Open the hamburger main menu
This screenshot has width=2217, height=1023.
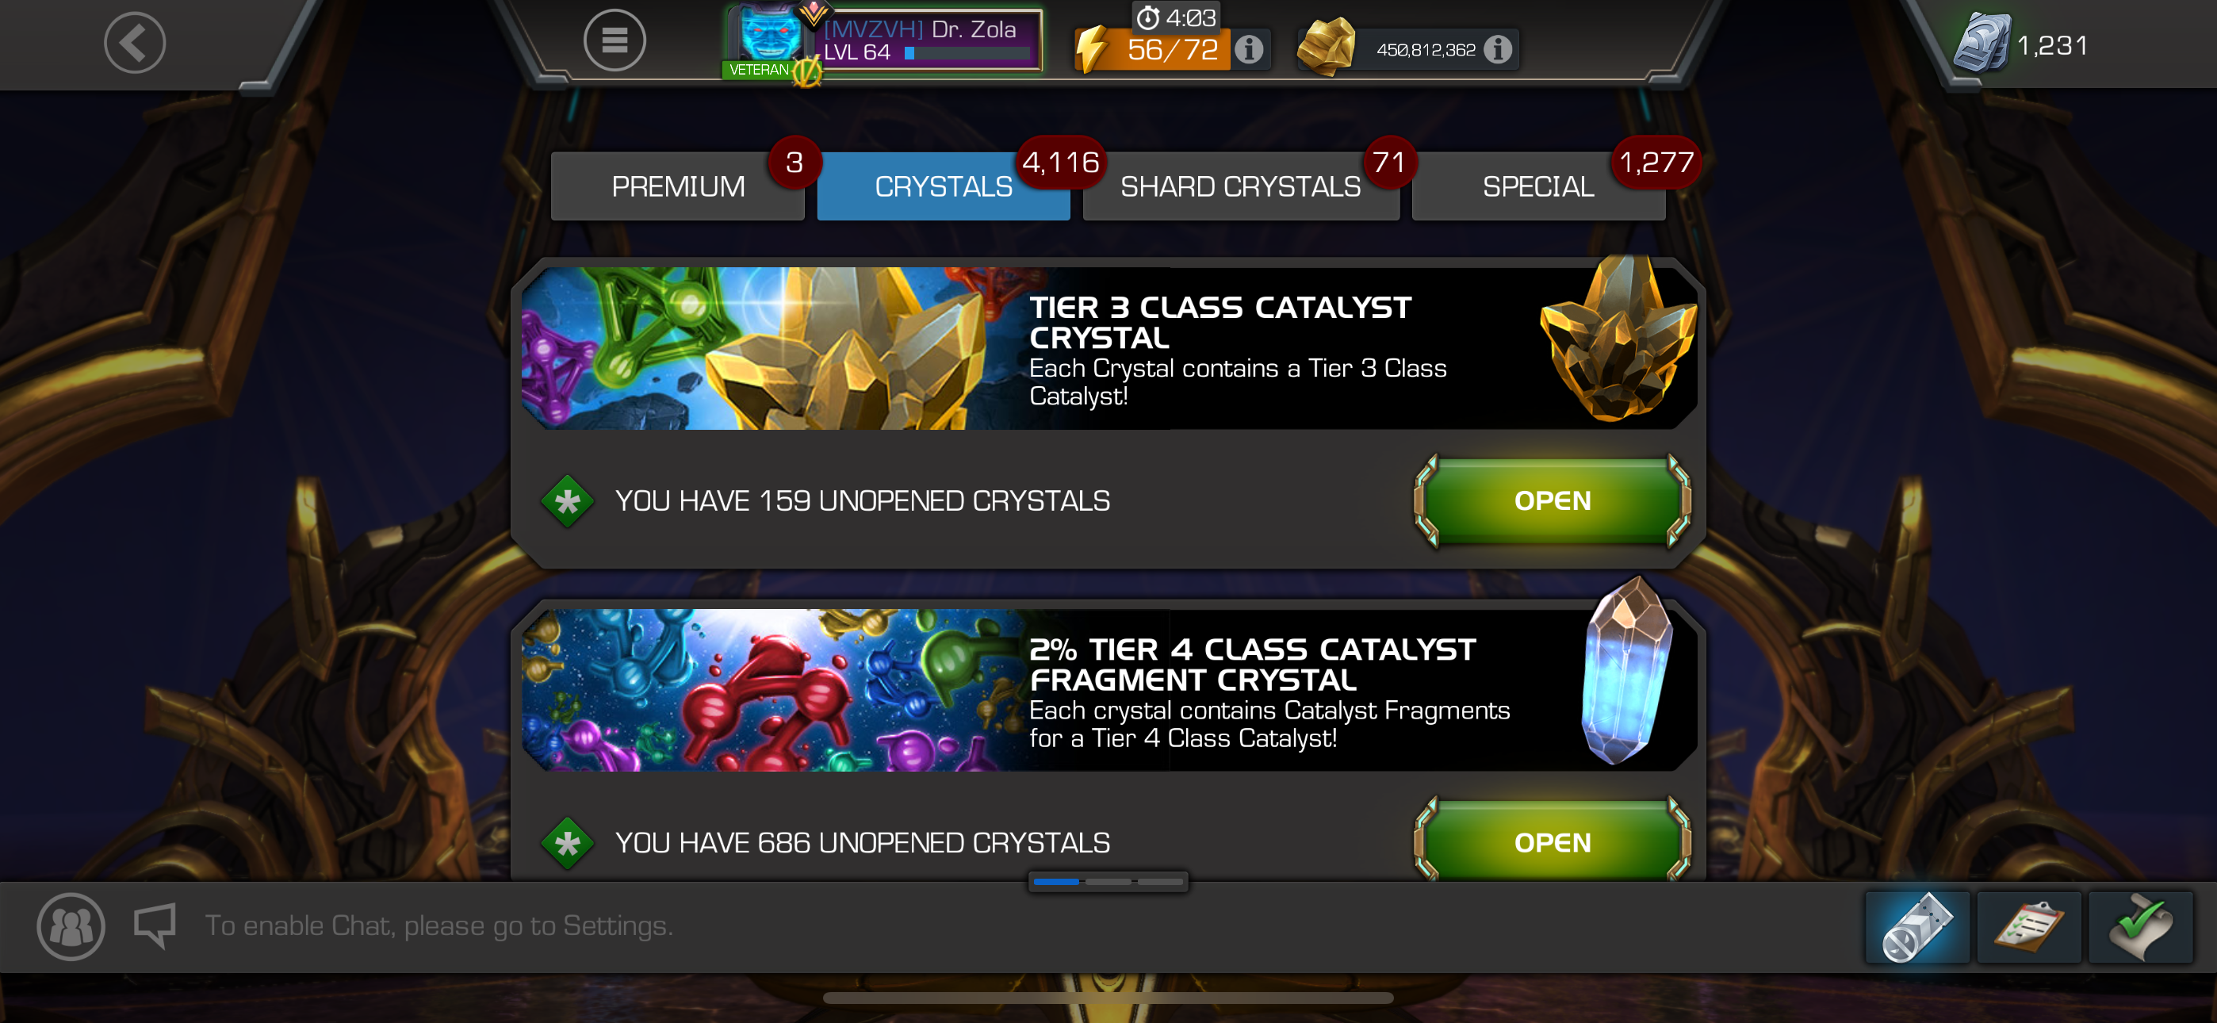point(615,40)
